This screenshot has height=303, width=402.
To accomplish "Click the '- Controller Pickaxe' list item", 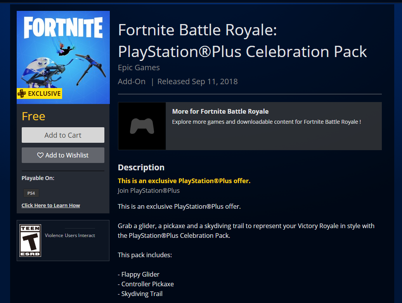I will click(146, 284).
